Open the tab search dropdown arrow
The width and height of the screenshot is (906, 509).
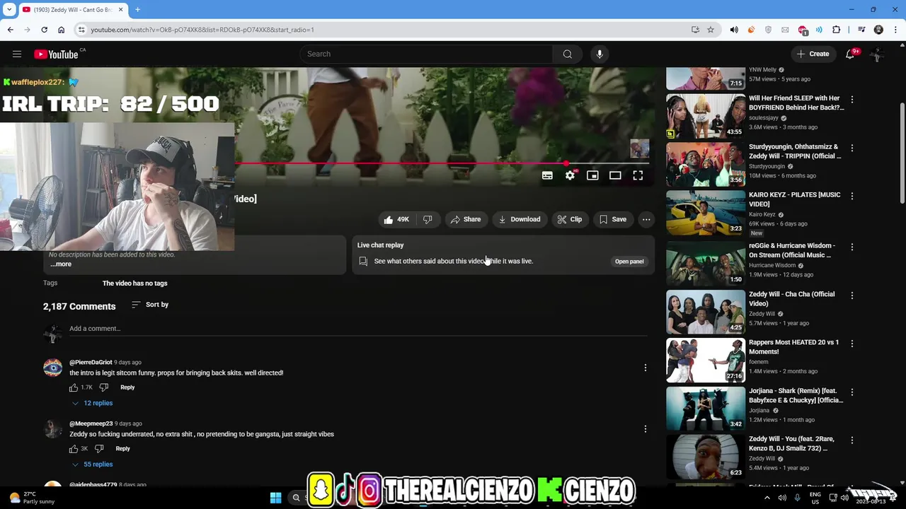[9, 10]
